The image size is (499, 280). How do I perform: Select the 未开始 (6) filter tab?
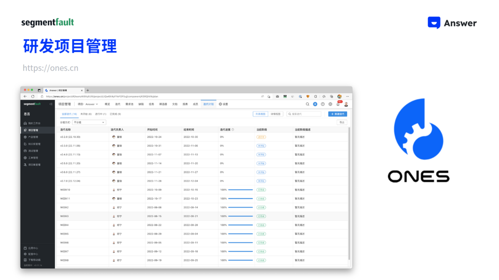click(86, 114)
